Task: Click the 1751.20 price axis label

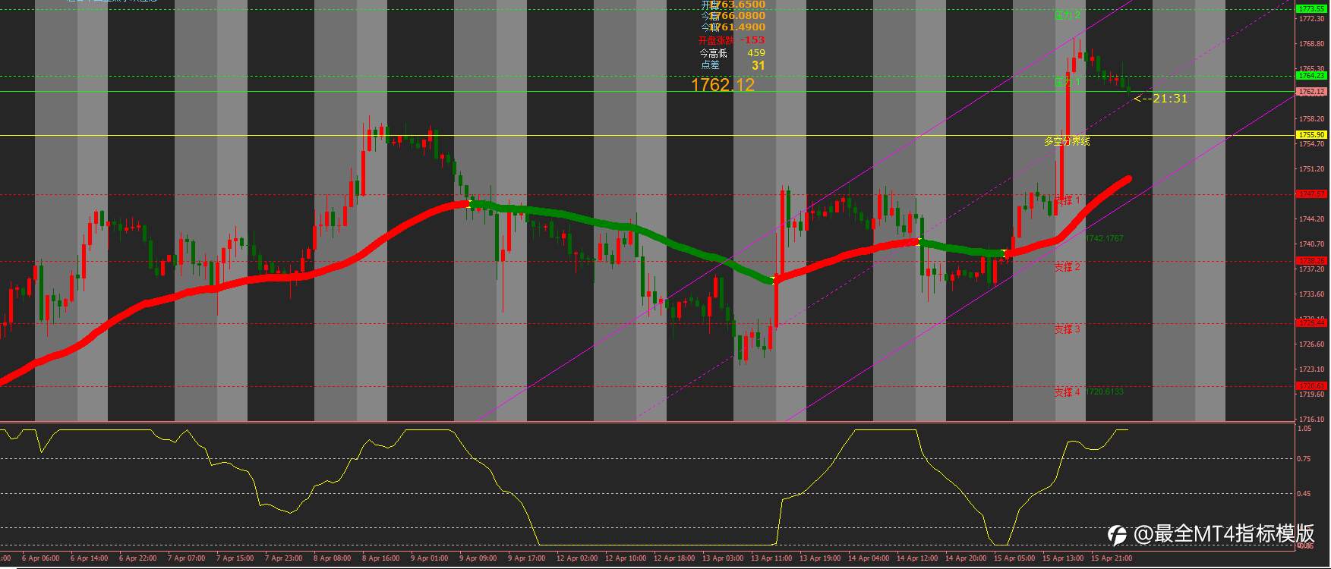Action: pos(1313,169)
